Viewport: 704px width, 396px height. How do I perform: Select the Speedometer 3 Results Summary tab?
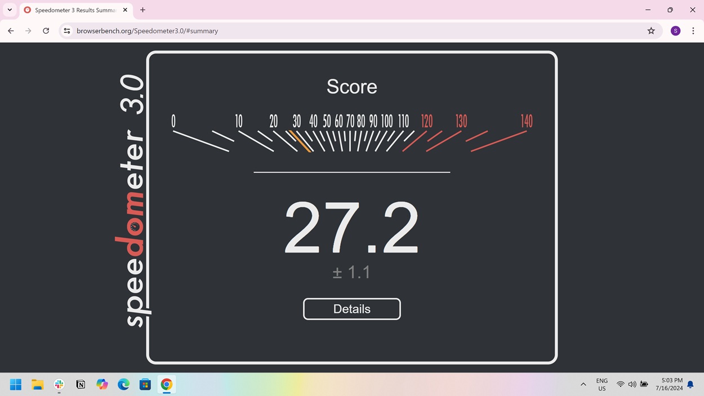tap(73, 10)
